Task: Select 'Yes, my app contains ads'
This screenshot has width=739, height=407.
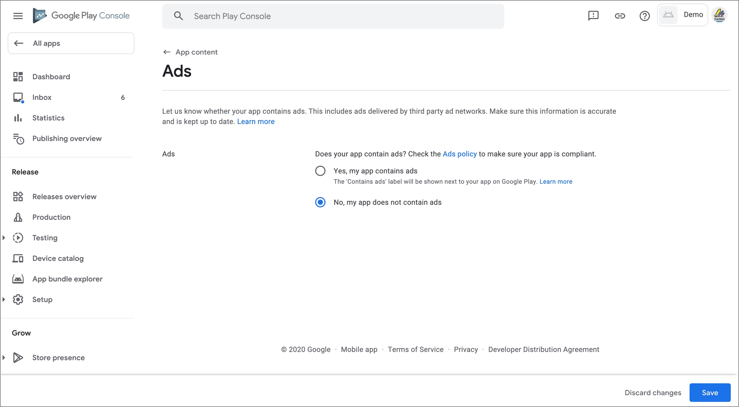Action: (x=320, y=171)
